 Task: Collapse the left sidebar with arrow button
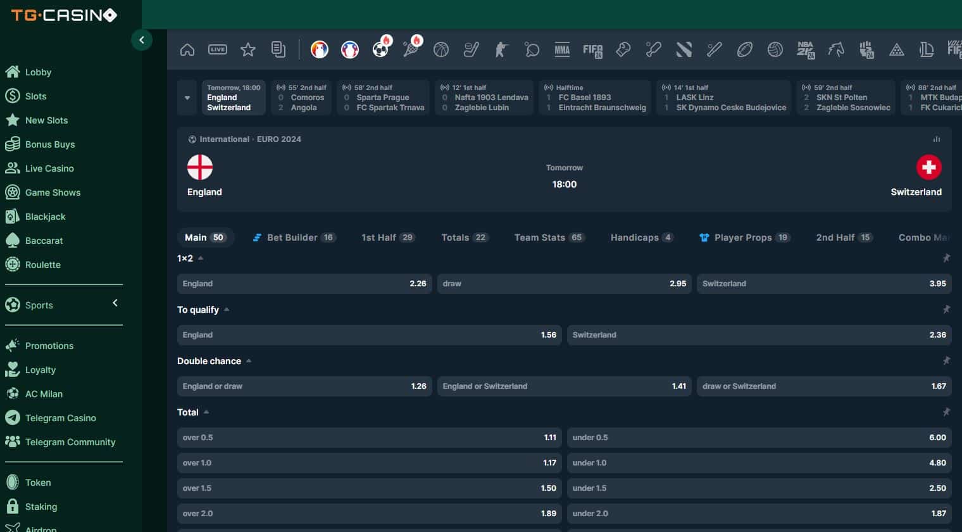[142, 40]
